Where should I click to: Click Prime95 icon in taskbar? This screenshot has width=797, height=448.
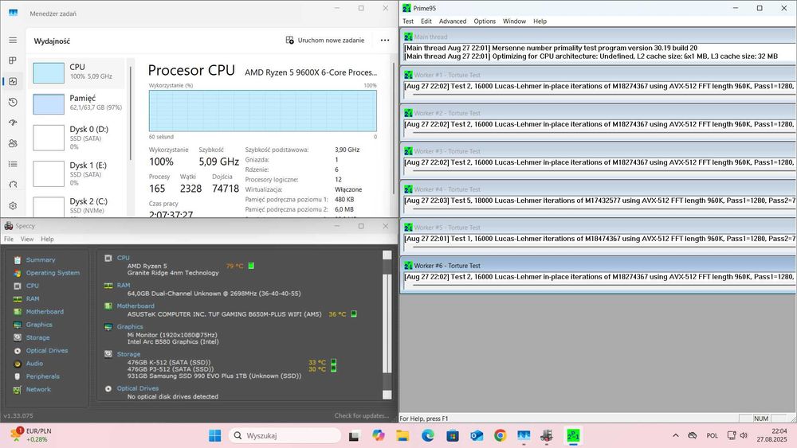point(573,435)
